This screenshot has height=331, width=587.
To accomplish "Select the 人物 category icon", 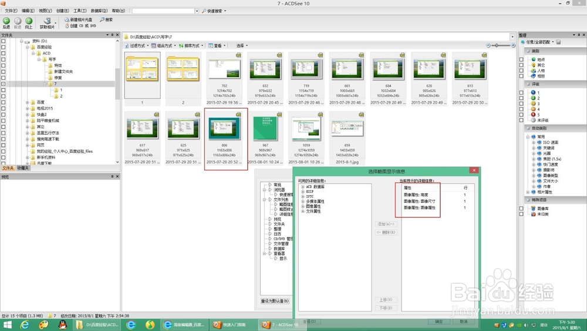I will point(534,71).
